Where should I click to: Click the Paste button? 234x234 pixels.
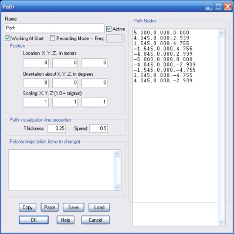pyautogui.click(x=50, y=208)
